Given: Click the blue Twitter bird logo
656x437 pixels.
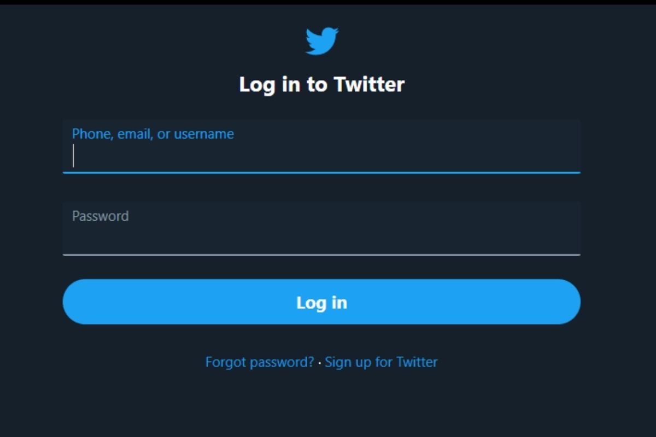Looking at the screenshot, I should [x=321, y=42].
